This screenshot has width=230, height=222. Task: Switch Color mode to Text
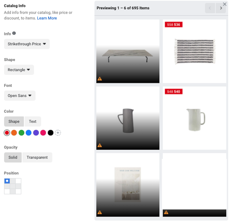pos(33,122)
